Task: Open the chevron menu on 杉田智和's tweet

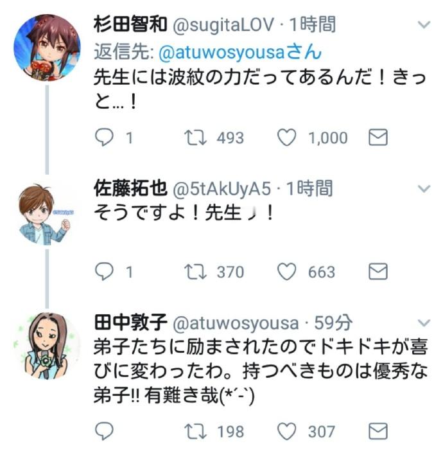Action: coord(424,25)
